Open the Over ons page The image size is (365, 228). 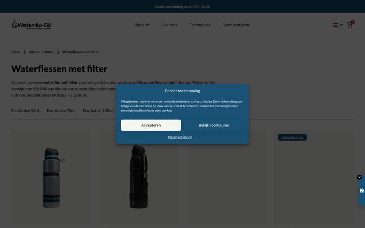click(169, 25)
